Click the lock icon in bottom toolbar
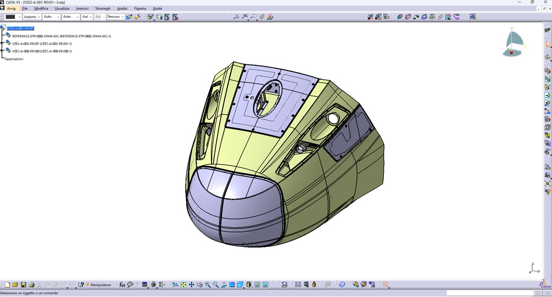 [x=153, y=285]
